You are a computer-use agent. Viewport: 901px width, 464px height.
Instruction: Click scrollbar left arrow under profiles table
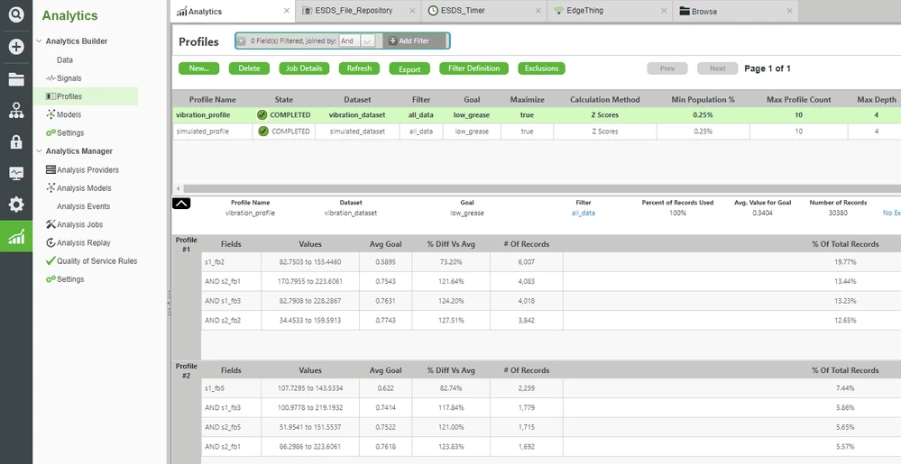[179, 188]
